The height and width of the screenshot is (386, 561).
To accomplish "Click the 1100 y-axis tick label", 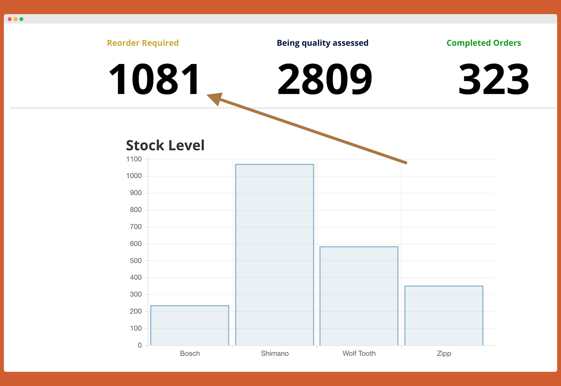I will 134,159.
